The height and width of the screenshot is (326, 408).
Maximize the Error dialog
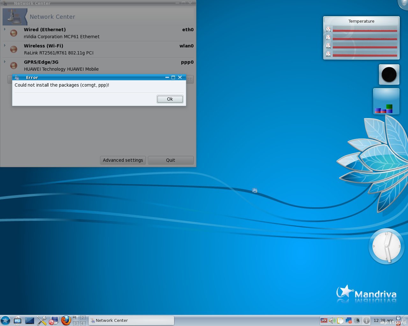pos(173,77)
